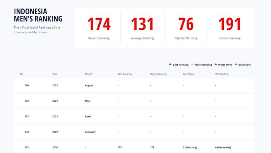Select the RK column header

tap(21, 74)
